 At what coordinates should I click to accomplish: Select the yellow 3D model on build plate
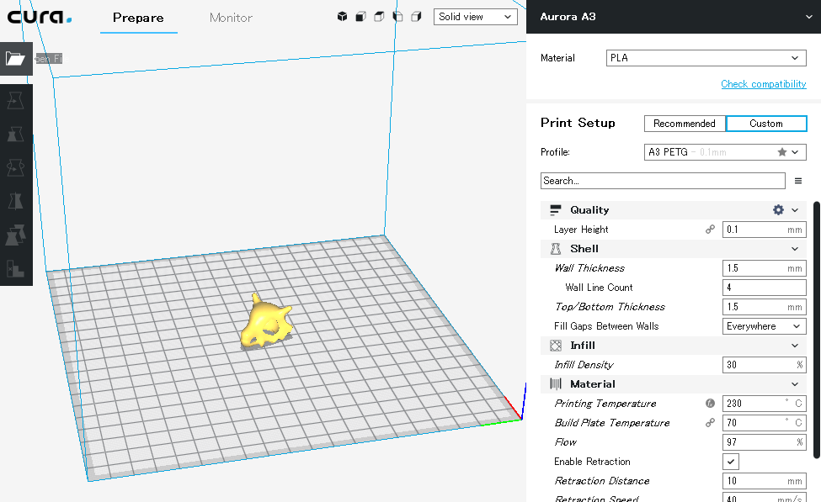point(265,325)
